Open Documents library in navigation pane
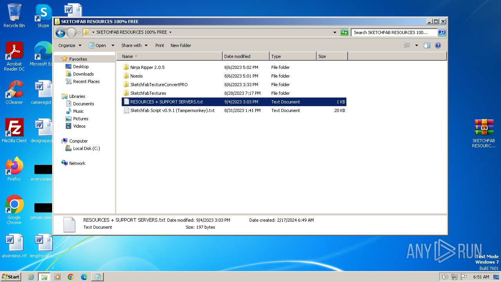The height and width of the screenshot is (282, 501). click(84, 104)
